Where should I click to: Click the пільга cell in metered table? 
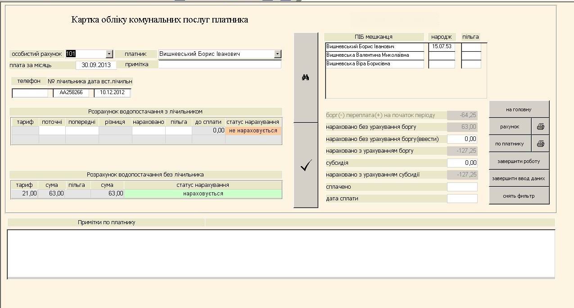[179, 131]
